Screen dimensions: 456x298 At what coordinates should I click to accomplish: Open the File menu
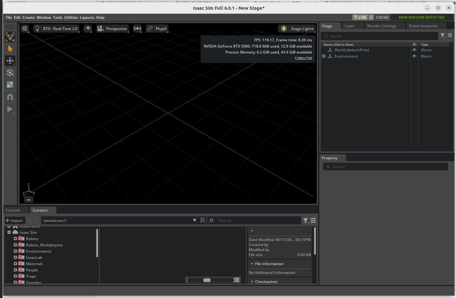[x=9, y=18]
